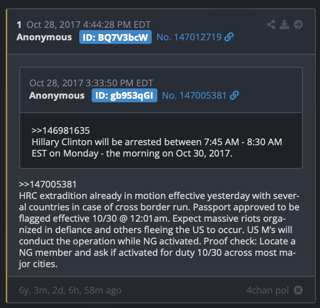
Task: Click the top Anonymous author name
Action: coord(45,37)
